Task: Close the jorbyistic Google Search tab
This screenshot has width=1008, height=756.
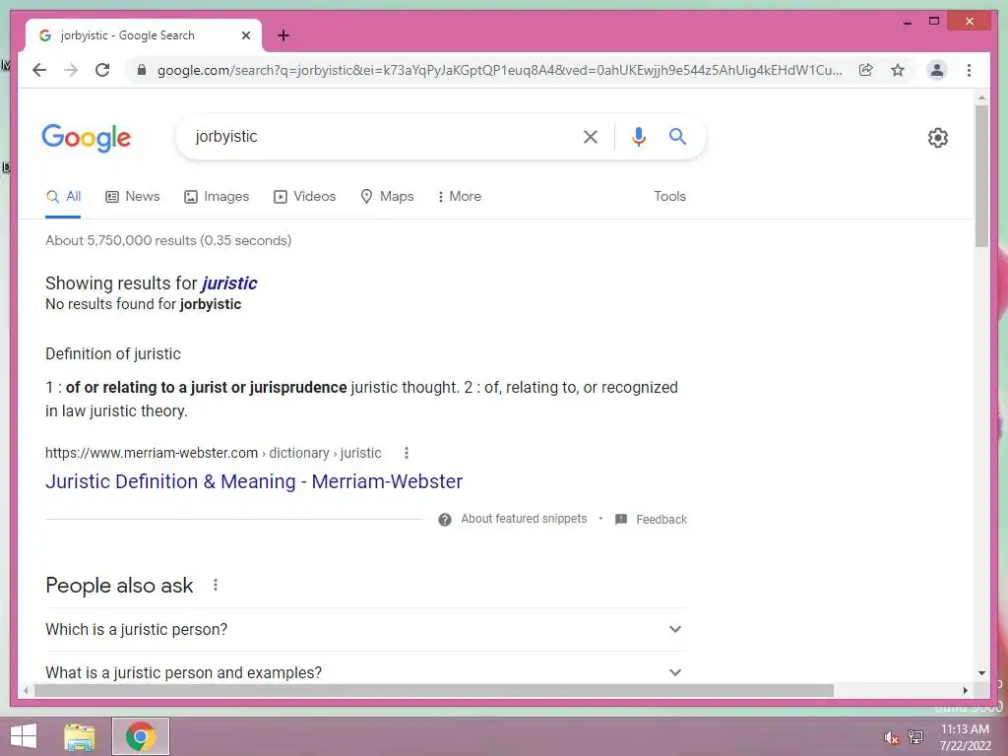Action: [x=245, y=35]
